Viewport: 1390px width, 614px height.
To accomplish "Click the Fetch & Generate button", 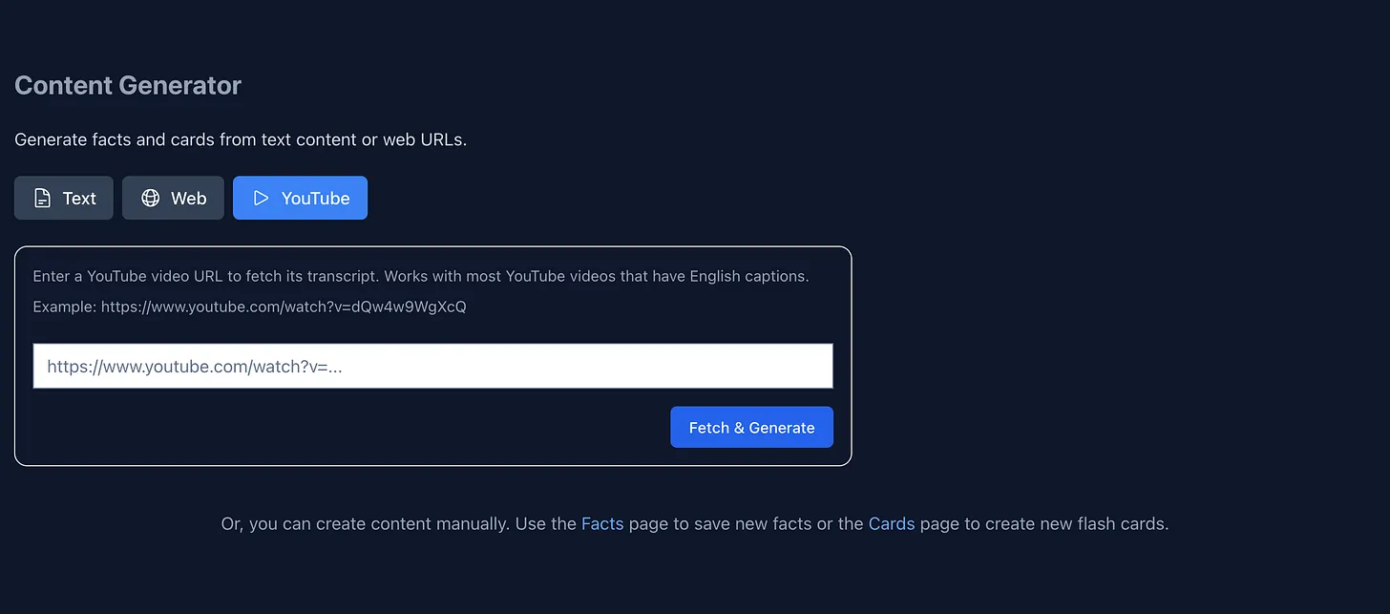I will pyautogui.click(x=751, y=427).
